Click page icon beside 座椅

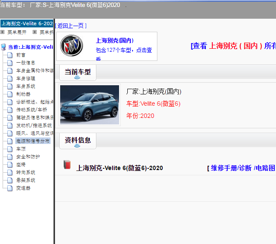tap(10, 165)
